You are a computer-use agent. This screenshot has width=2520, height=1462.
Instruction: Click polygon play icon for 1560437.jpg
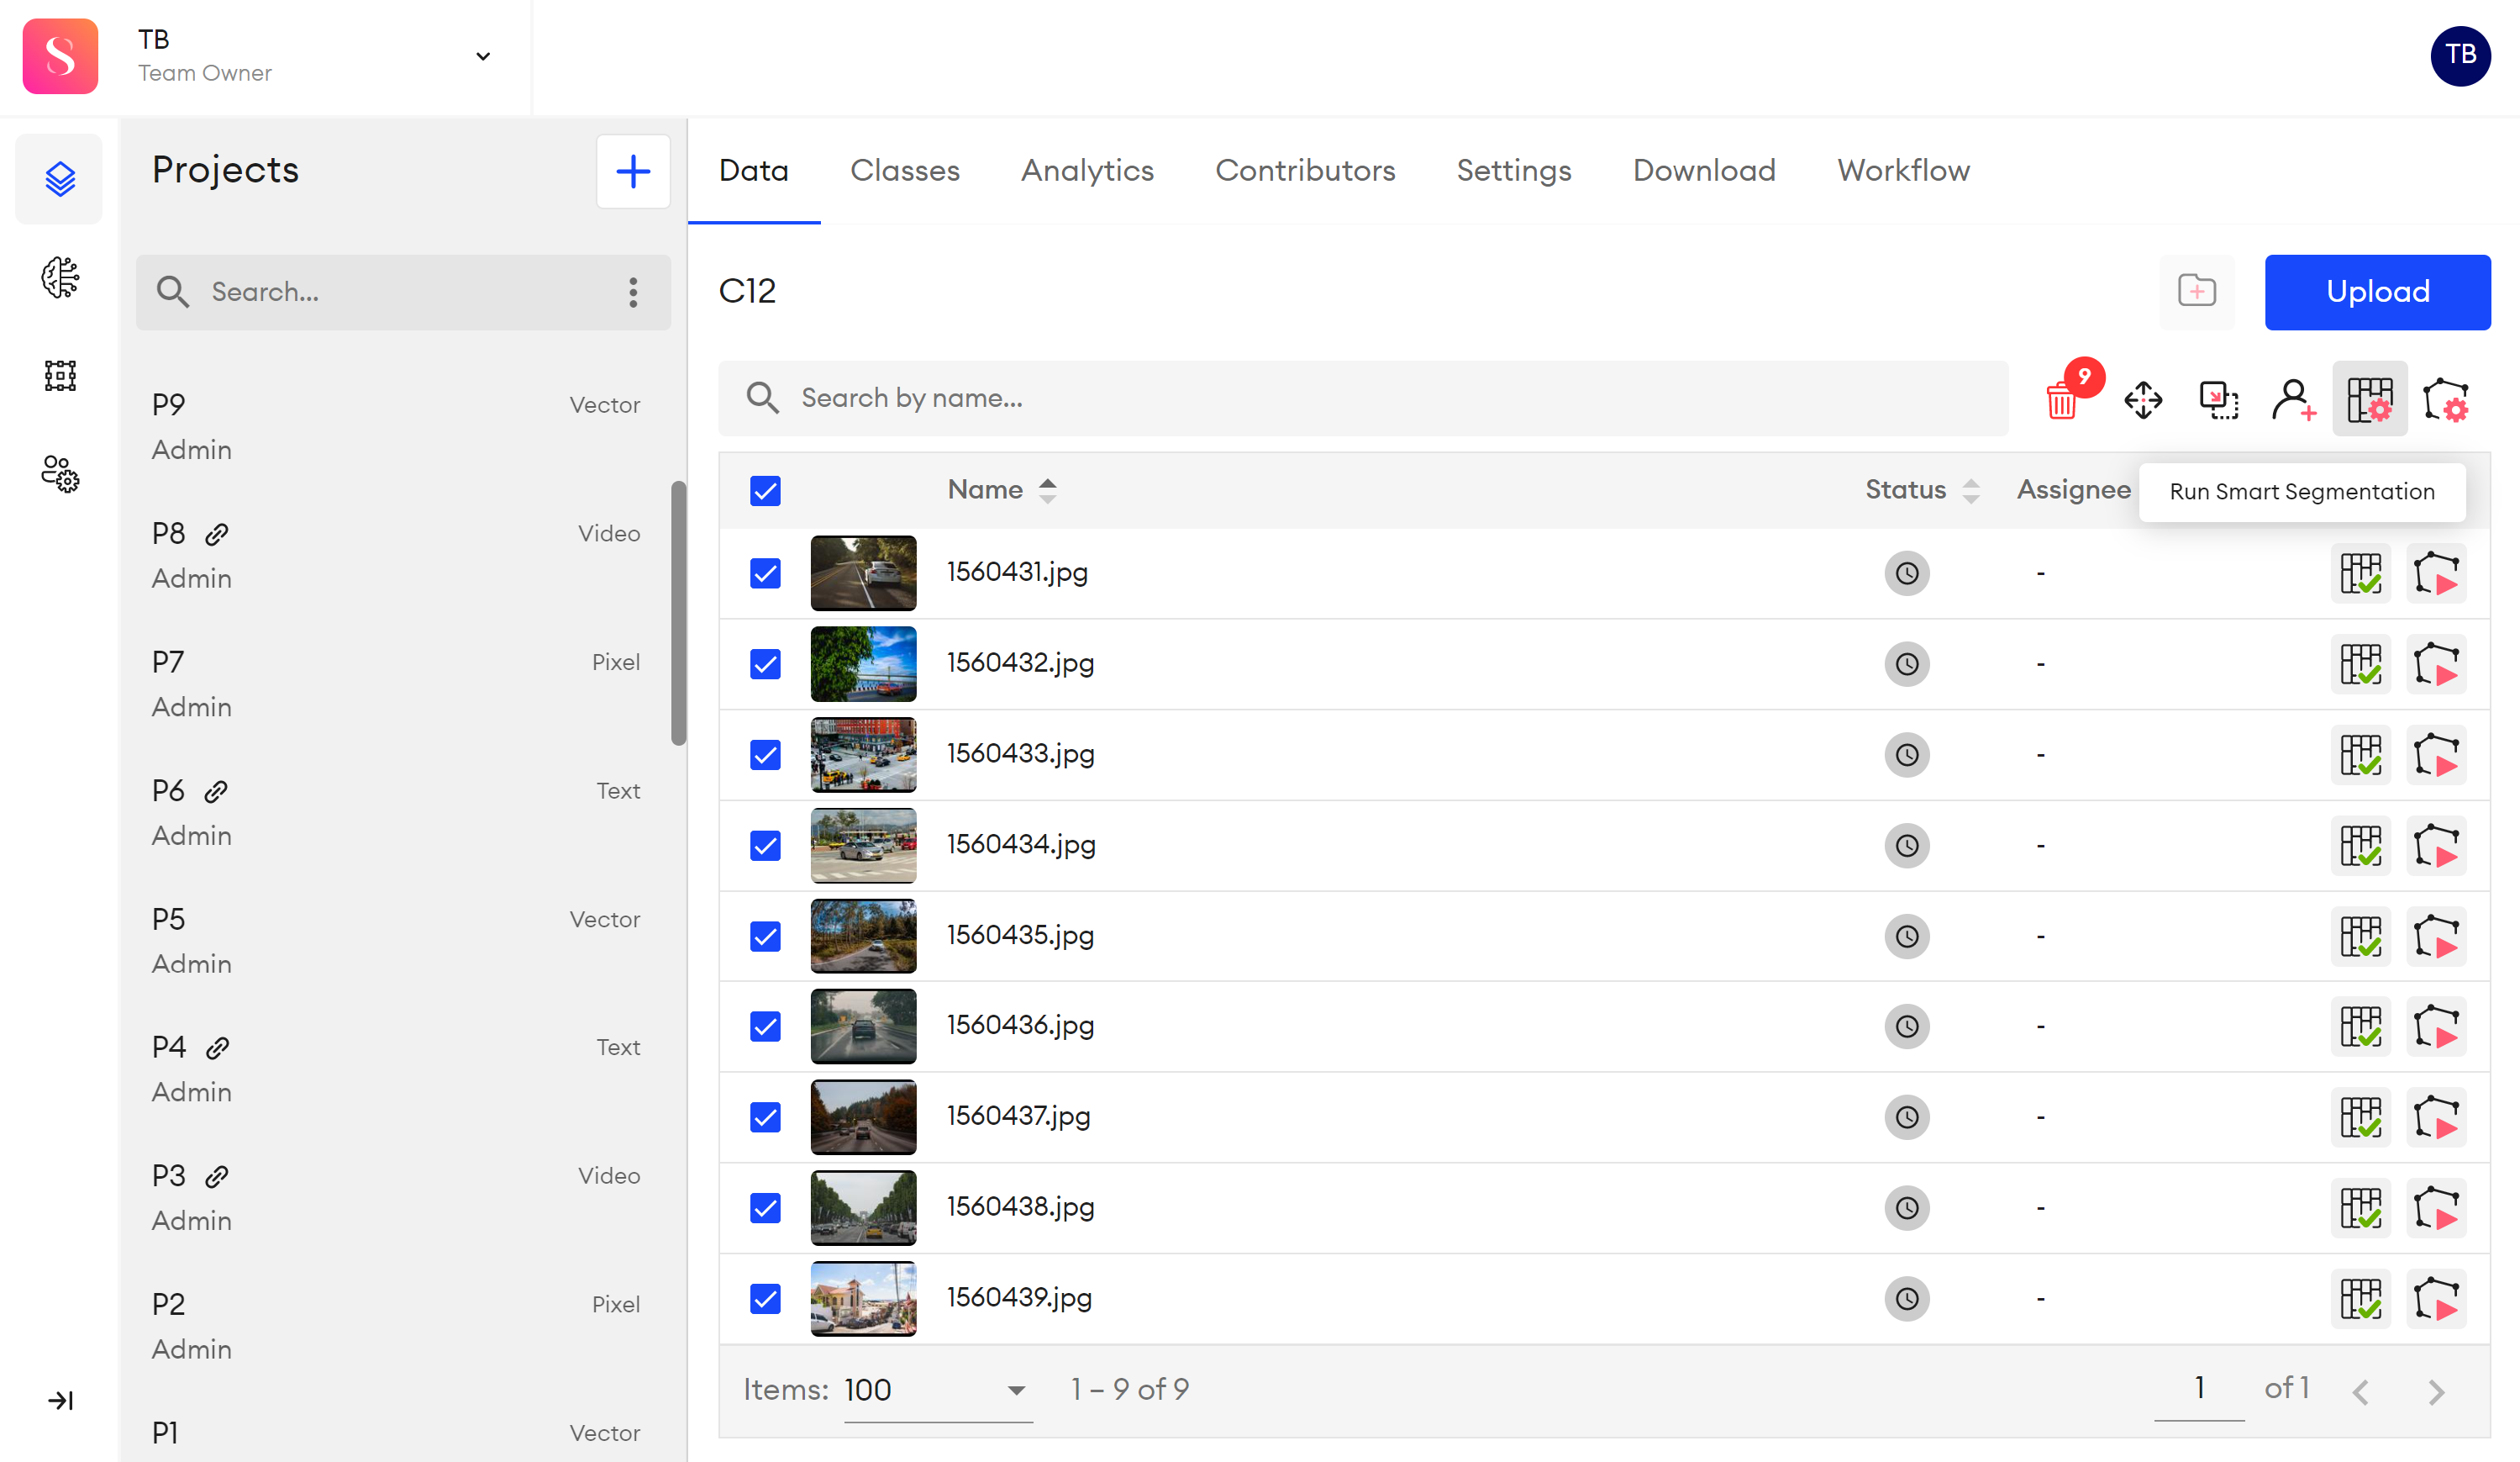(x=2436, y=1116)
